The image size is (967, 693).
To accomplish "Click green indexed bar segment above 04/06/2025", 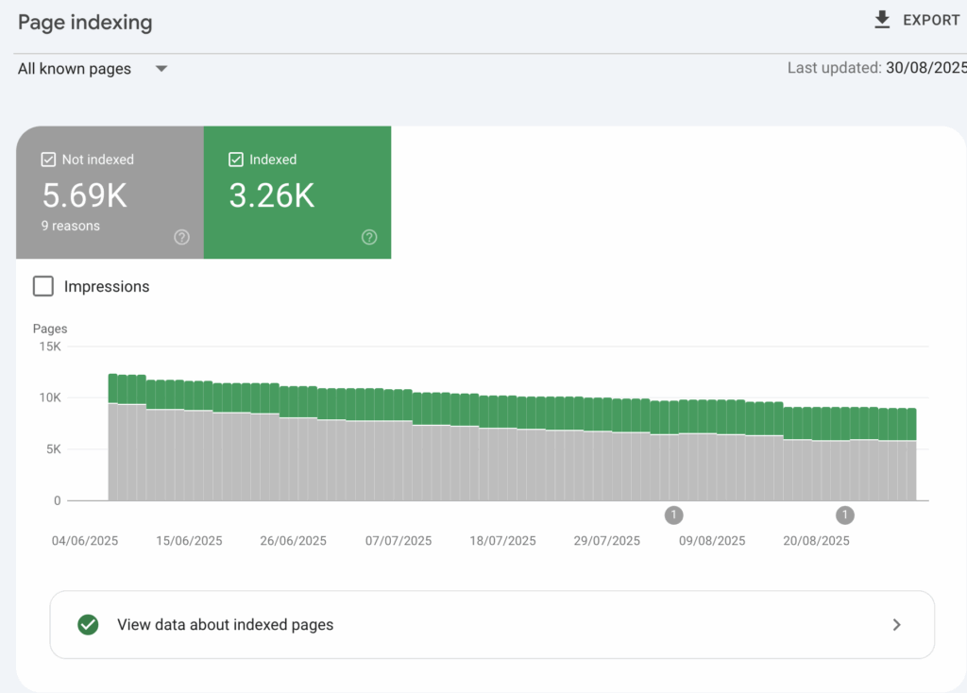I will tap(113, 388).
